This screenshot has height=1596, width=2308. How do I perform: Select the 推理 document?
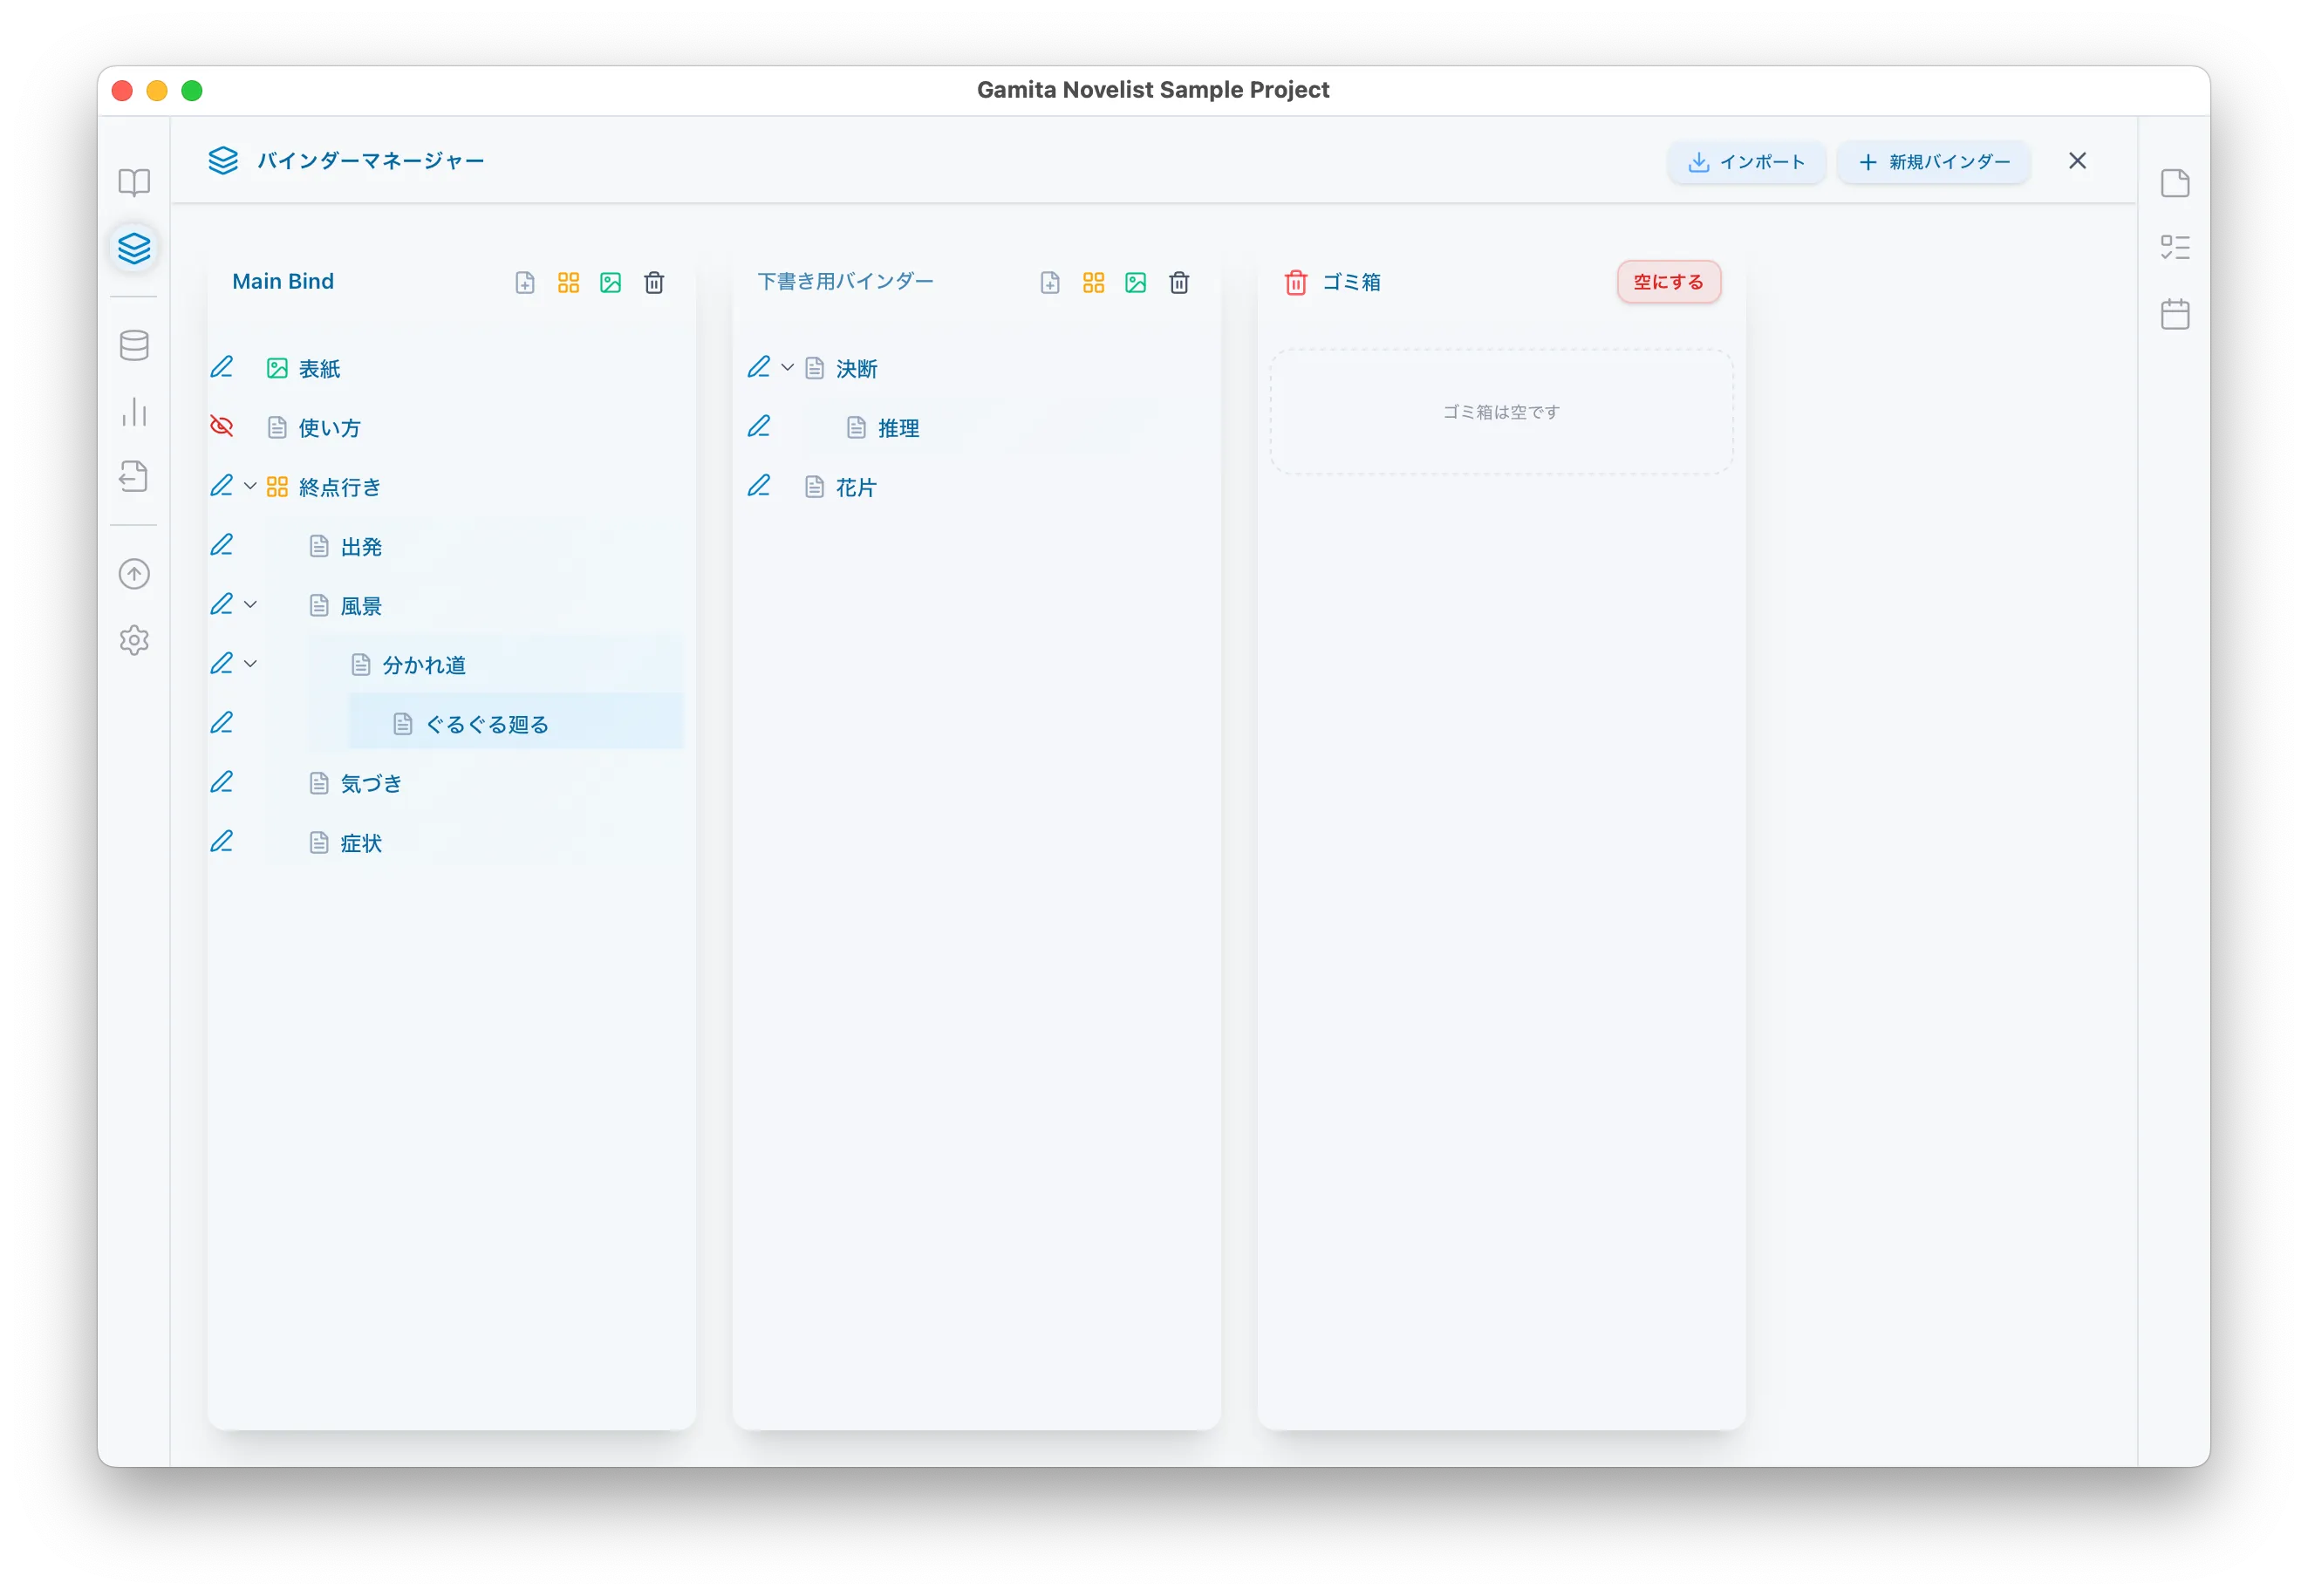click(898, 428)
